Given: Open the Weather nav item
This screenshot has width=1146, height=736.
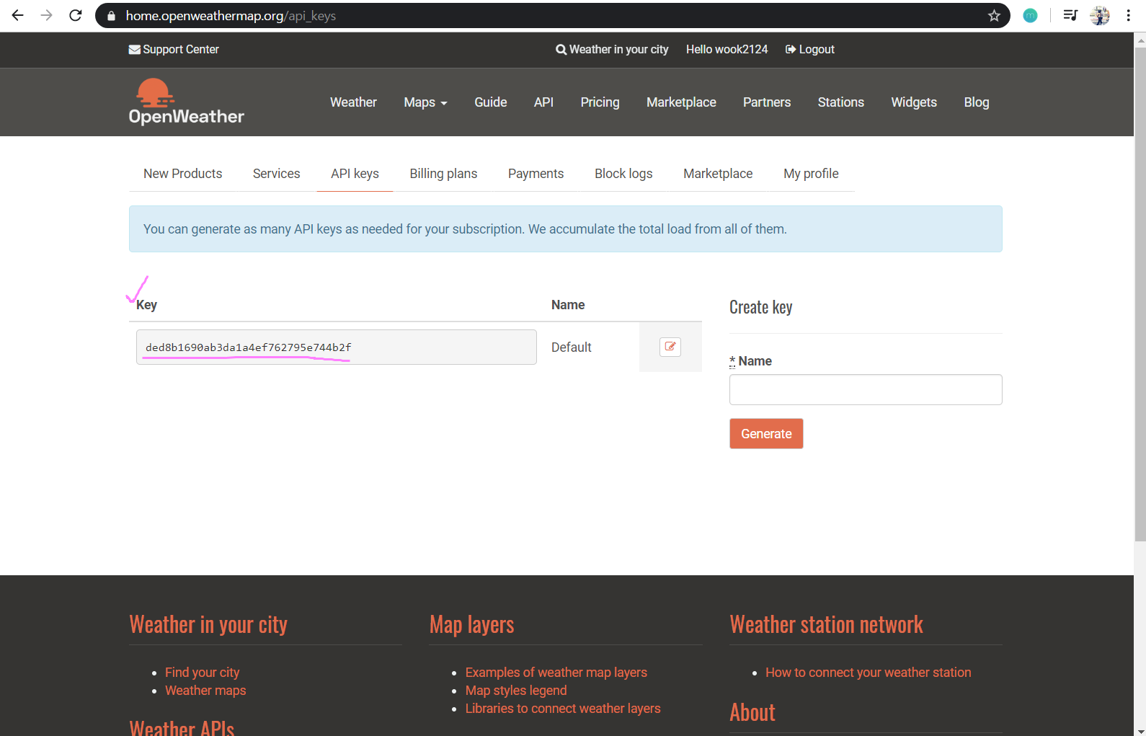Looking at the screenshot, I should (x=353, y=102).
